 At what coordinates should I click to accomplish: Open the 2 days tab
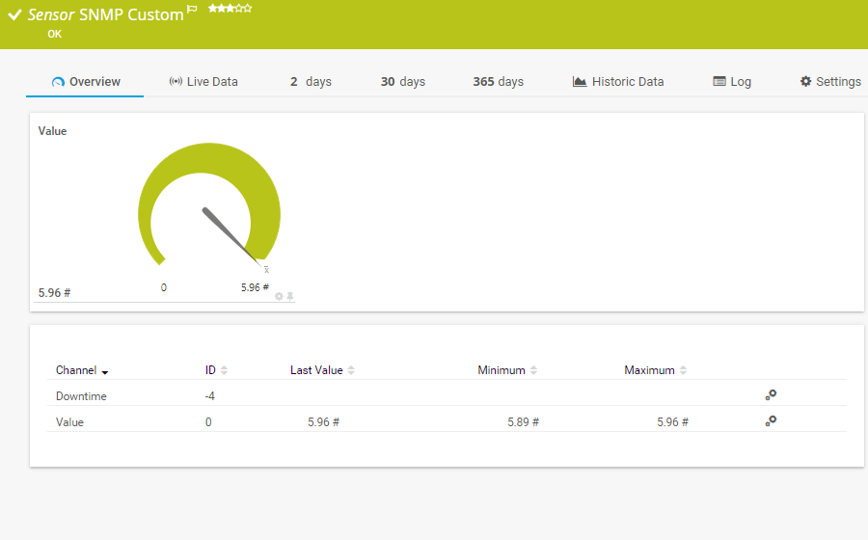click(x=311, y=82)
